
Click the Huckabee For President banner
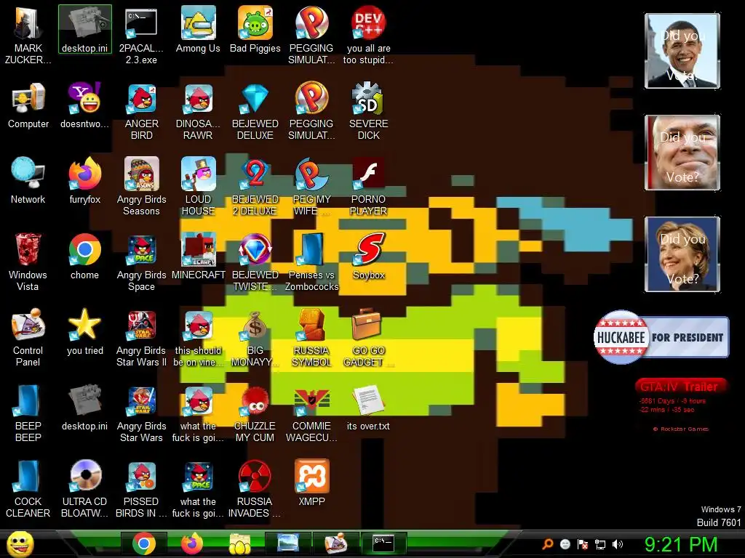661,337
